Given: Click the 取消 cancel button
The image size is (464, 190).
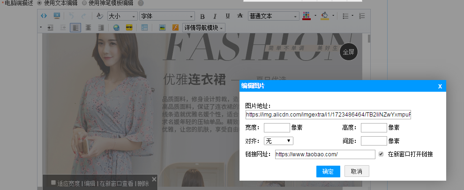Looking at the screenshot, I should 357,171.
